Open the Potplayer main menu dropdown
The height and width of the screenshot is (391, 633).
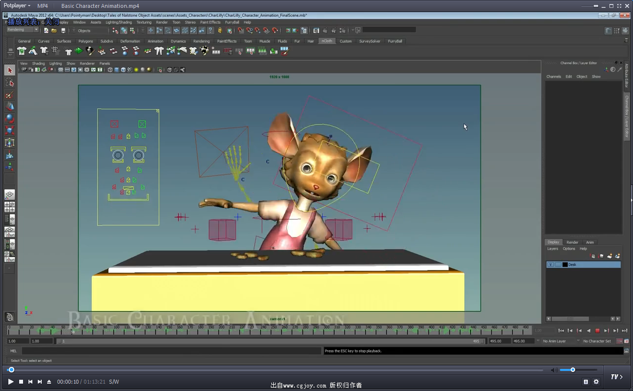(x=17, y=6)
